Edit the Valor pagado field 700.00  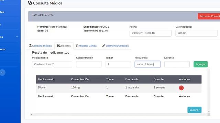click(196, 33)
